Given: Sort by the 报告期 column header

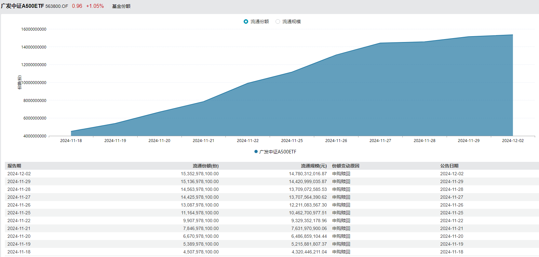Looking at the screenshot, I should tap(14, 166).
